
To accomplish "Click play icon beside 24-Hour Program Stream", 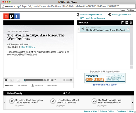I will (78, 15).
